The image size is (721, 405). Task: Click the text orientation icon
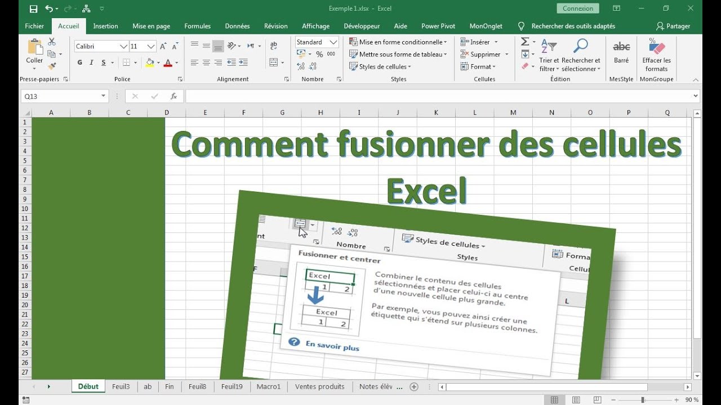pos(232,46)
